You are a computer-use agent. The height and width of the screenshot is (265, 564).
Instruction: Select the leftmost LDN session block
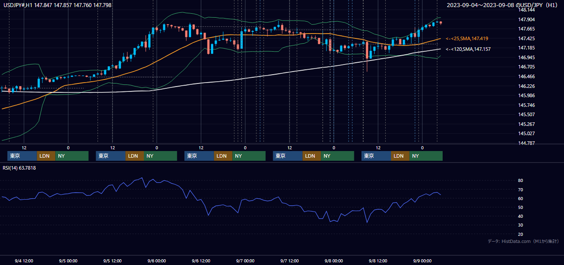pos(46,156)
